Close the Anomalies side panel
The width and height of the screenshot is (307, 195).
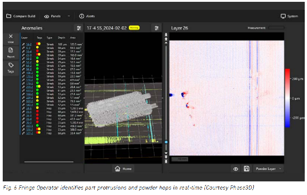[x=11, y=39]
